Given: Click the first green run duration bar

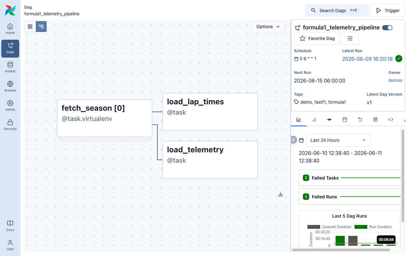Looking at the screenshot, I should click(340, 241).
